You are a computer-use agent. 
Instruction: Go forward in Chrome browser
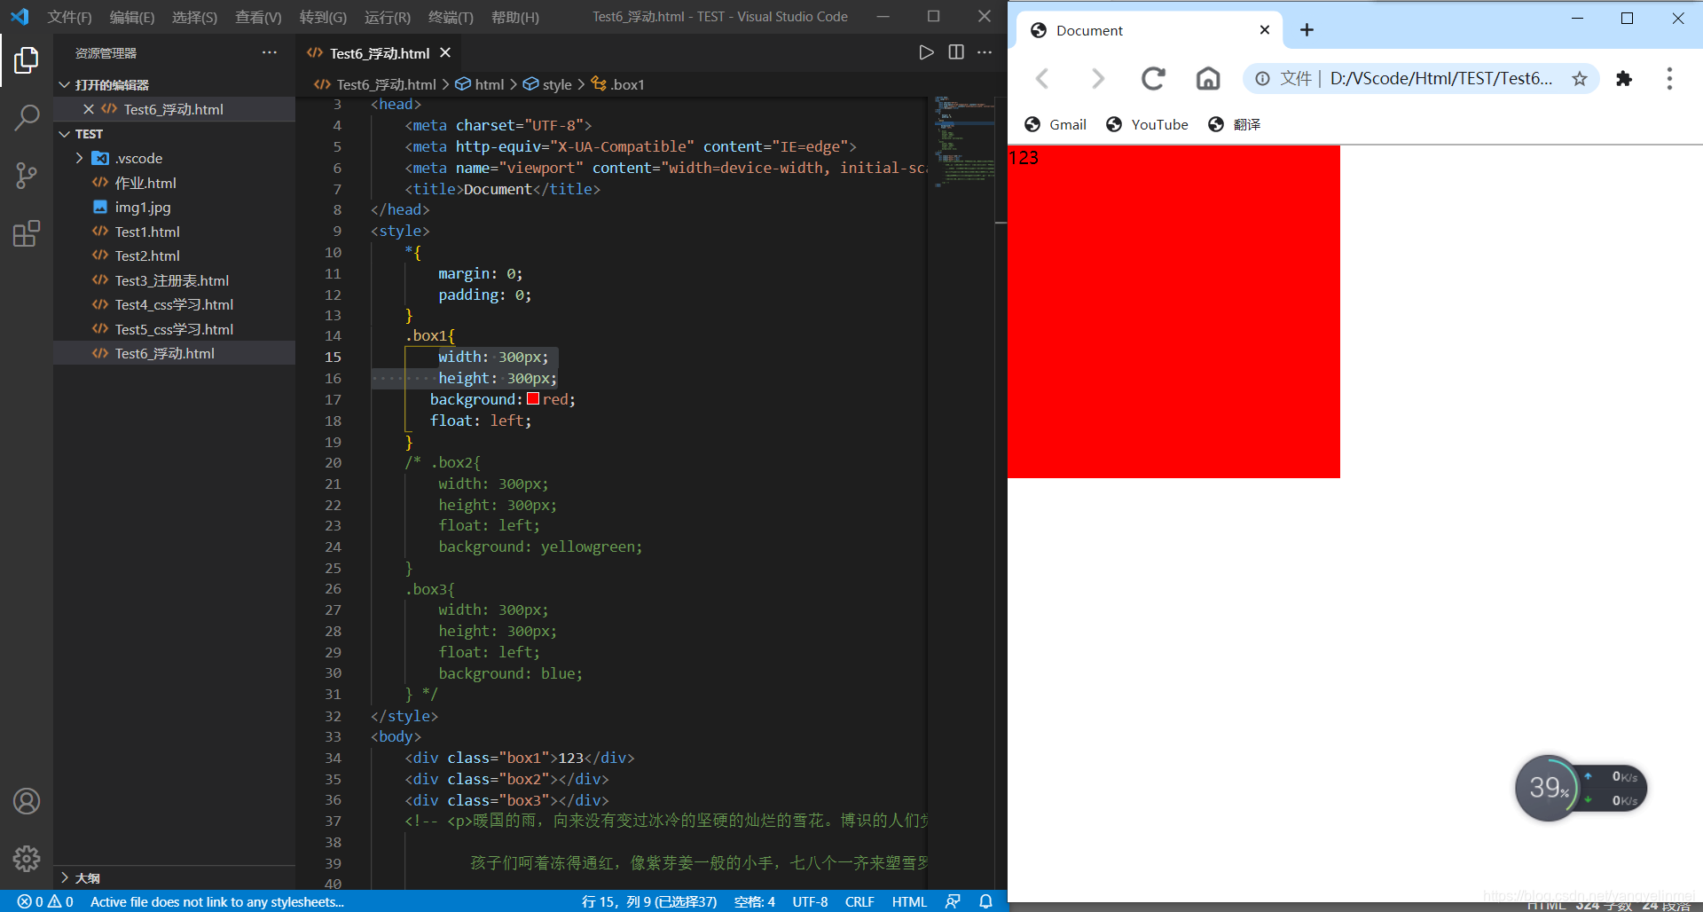1098,78
